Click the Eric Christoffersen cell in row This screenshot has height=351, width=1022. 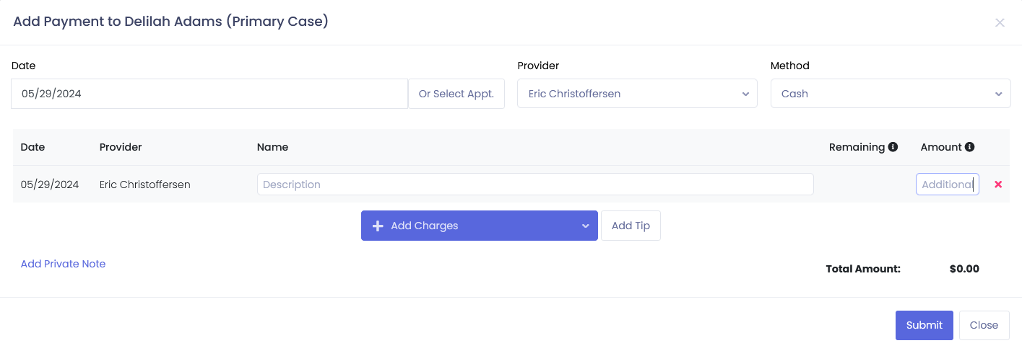145,185
